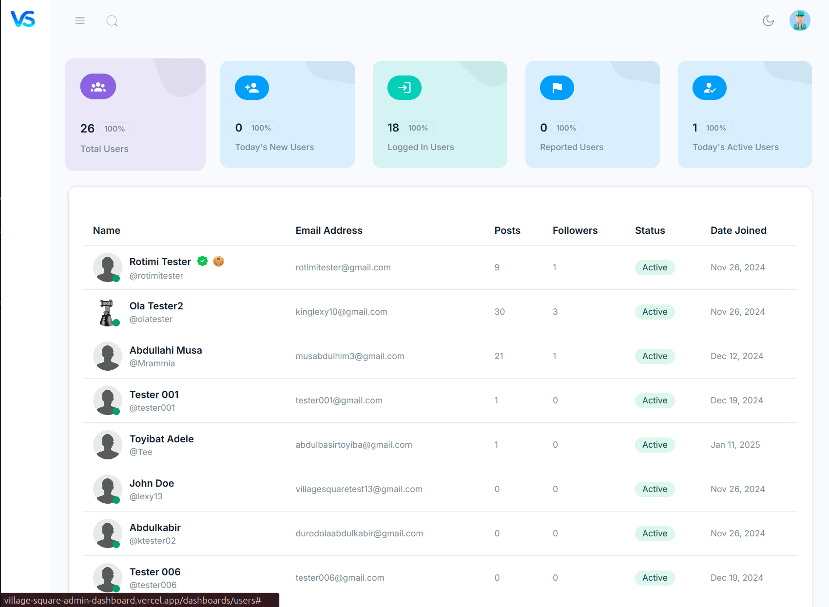Click the Reported Users flag icon
Image resolution: width=829 pixels, height=607 pixels.
pos(557,88)
